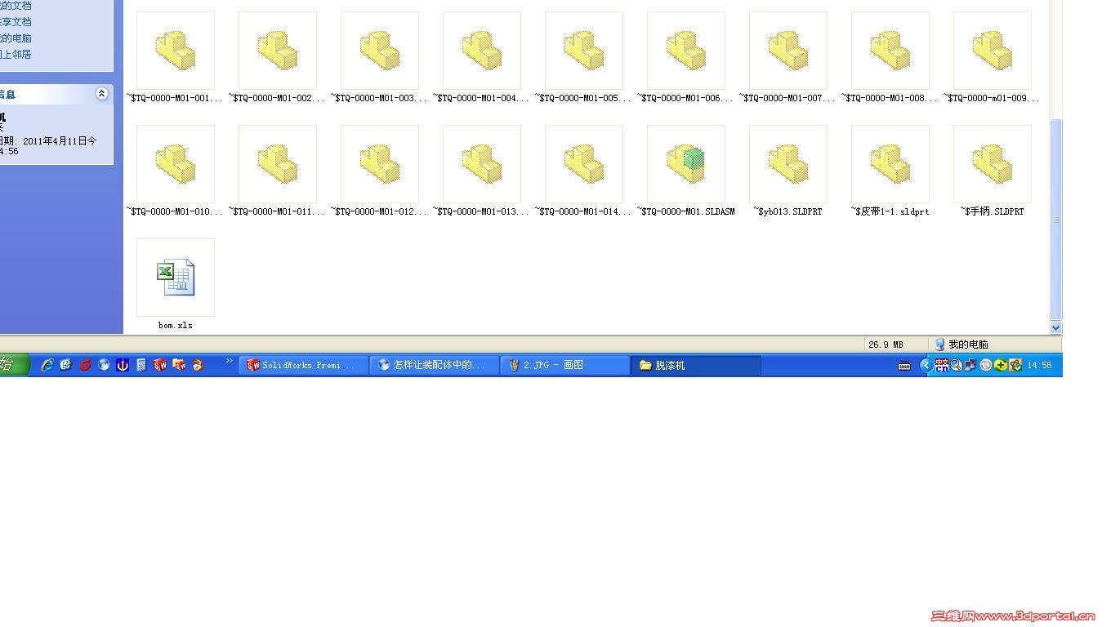Select the bom.xls Excel file
The image size is (1111, 627).
[x=176, y=284]
